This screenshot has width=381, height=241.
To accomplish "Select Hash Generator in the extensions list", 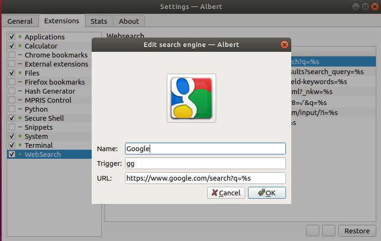I will point(50,91).
